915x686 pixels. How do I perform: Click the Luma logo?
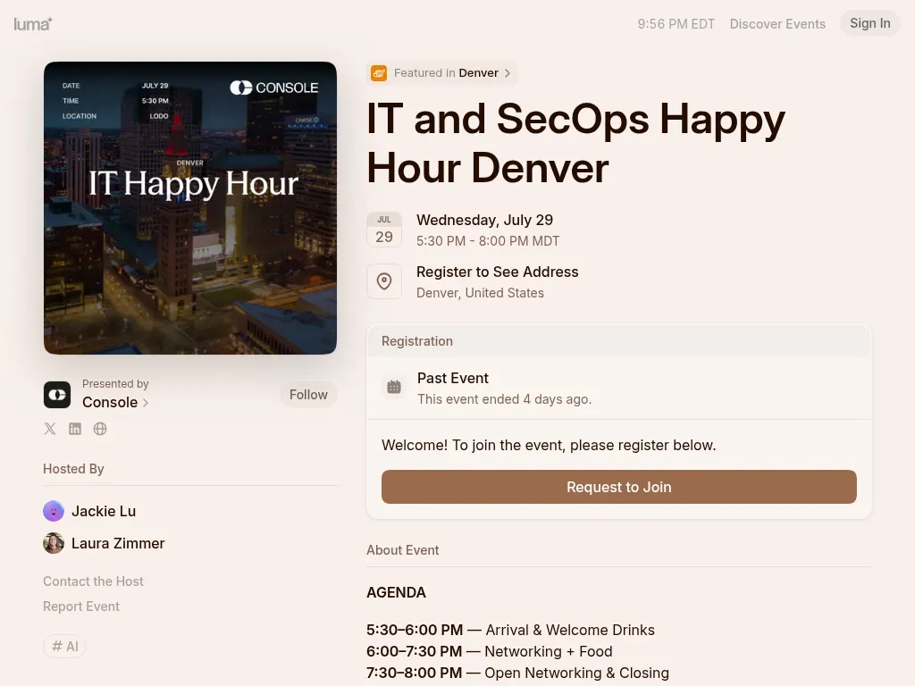coord(33,24)
